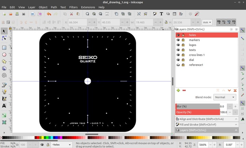Choose the Circle/Ellipse tool
246x148 pixels.
click(x=4, y=54)
